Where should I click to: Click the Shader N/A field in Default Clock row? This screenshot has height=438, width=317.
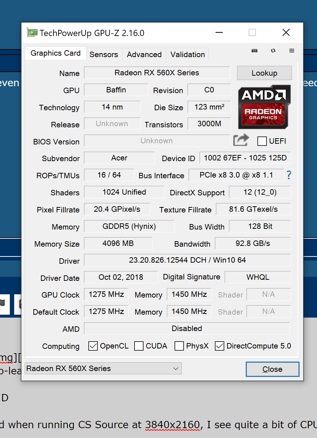pyautogui.click(x=269, y=311)
